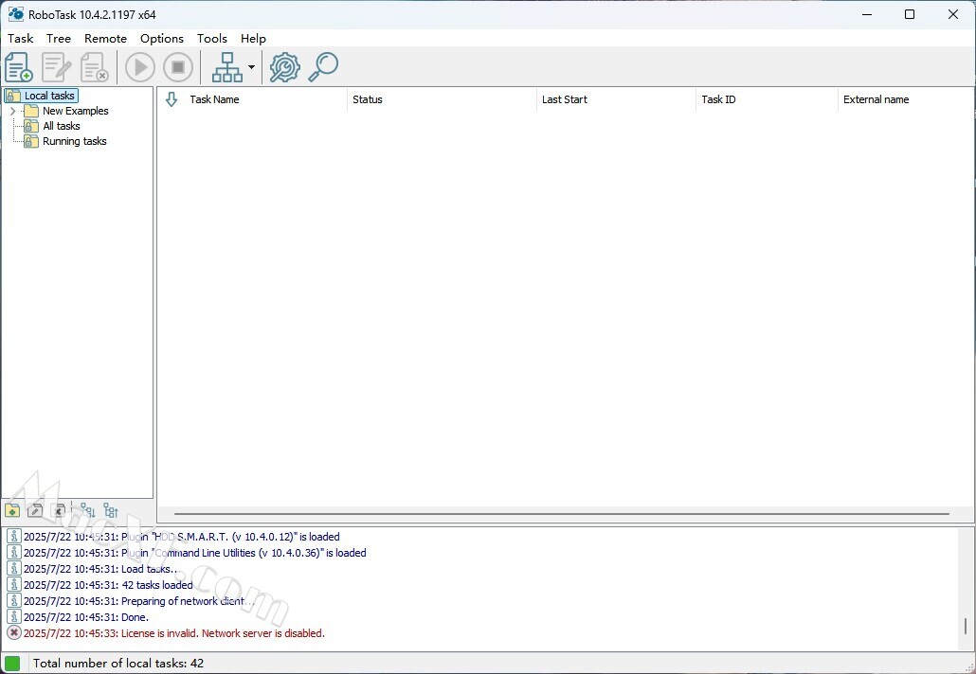
Task: Create a new task with the toolbar icon
Action: coord(19,67)
